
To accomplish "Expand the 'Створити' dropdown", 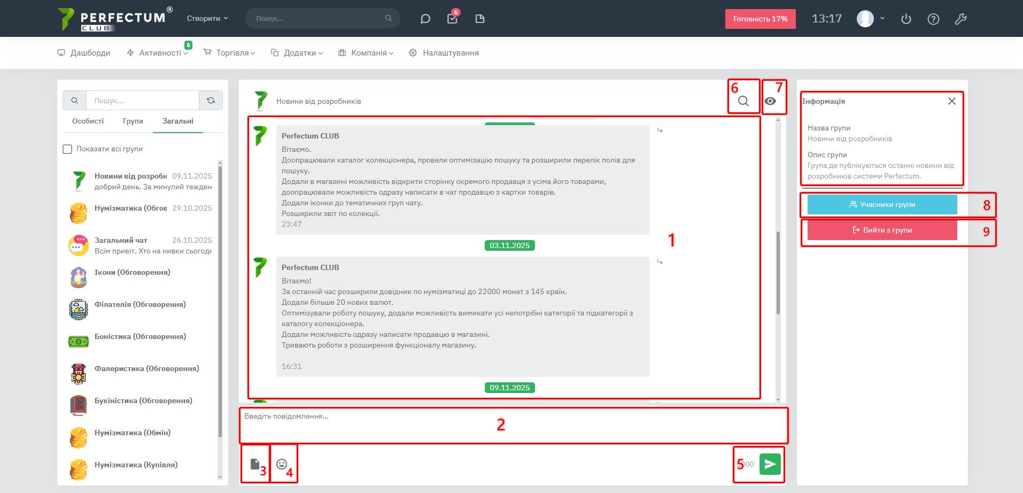I will pos(207,18).
